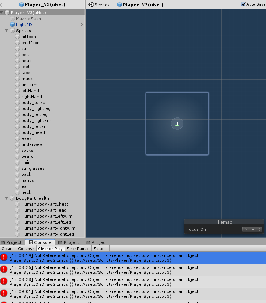Click the Scenes breadcrumb
This screenshot has height=303, width=266.
[x=99, y=5]
